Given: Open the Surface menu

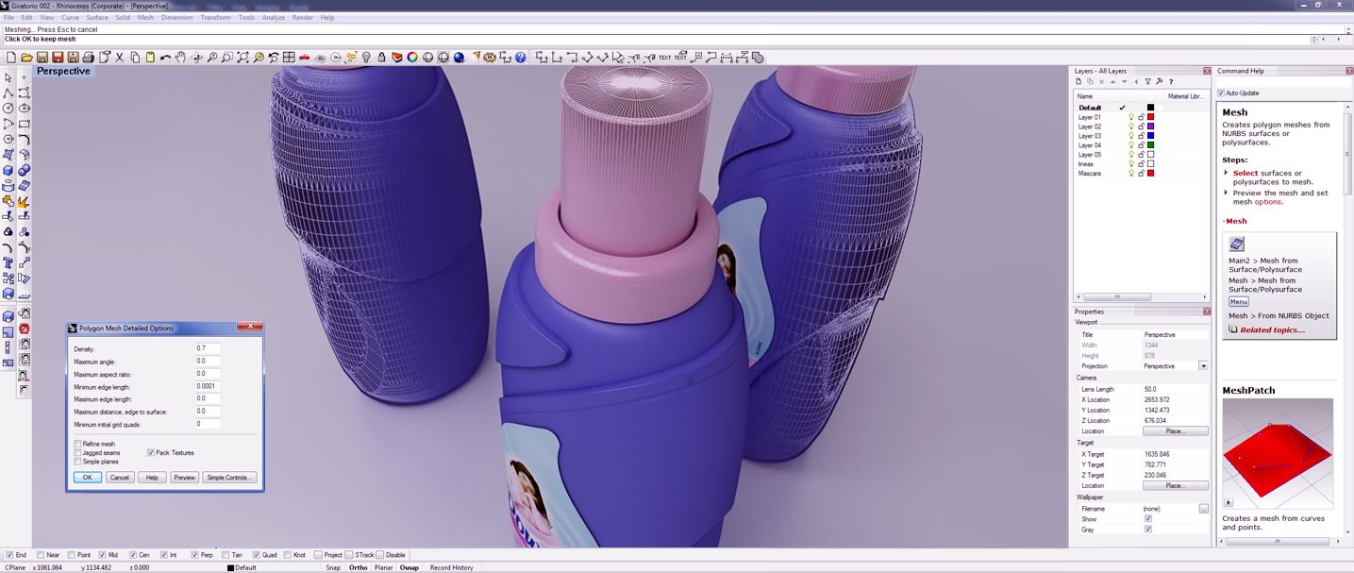Looking at the screenshot, I should click(x=97, y=17).
